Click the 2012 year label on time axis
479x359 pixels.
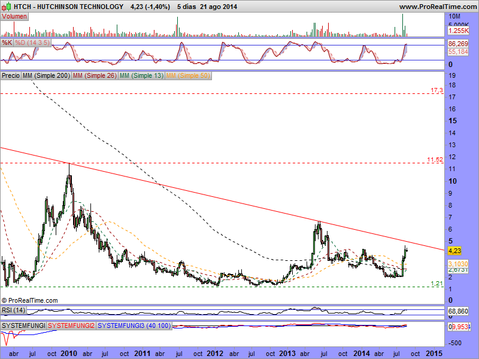(x=215, y=354)
